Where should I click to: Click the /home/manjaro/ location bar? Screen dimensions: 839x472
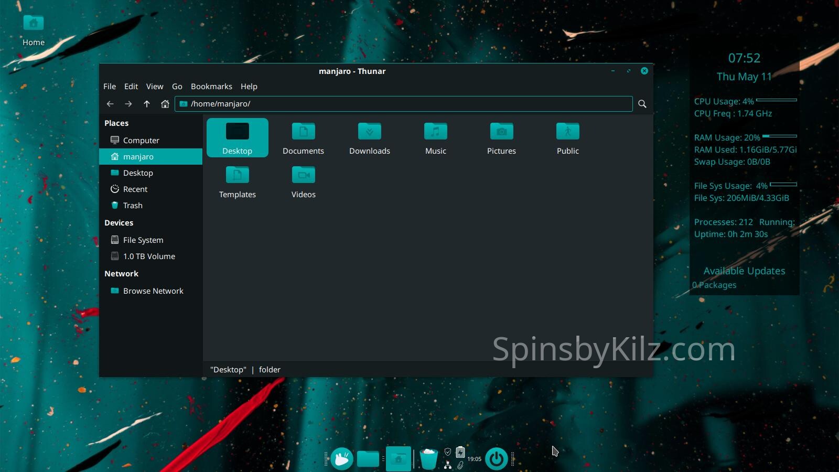(x=404, y=104)
